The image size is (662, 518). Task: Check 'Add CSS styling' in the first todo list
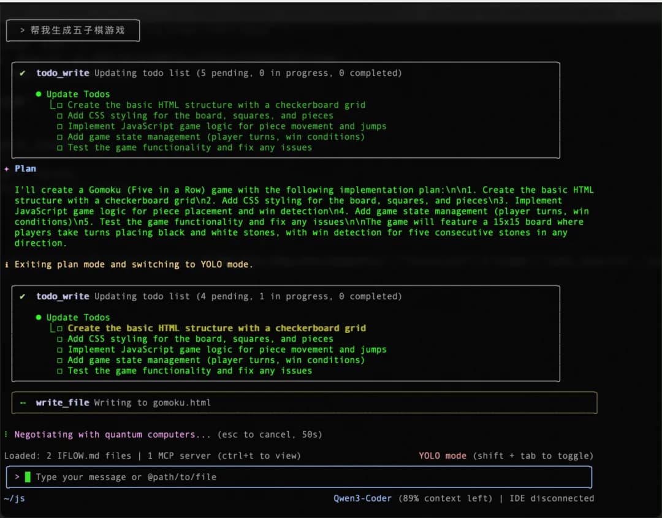59,116
